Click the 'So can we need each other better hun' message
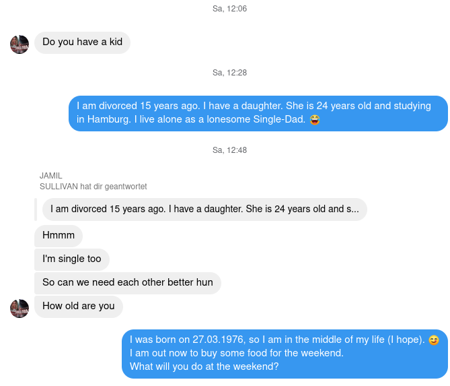 click(128, 283)
